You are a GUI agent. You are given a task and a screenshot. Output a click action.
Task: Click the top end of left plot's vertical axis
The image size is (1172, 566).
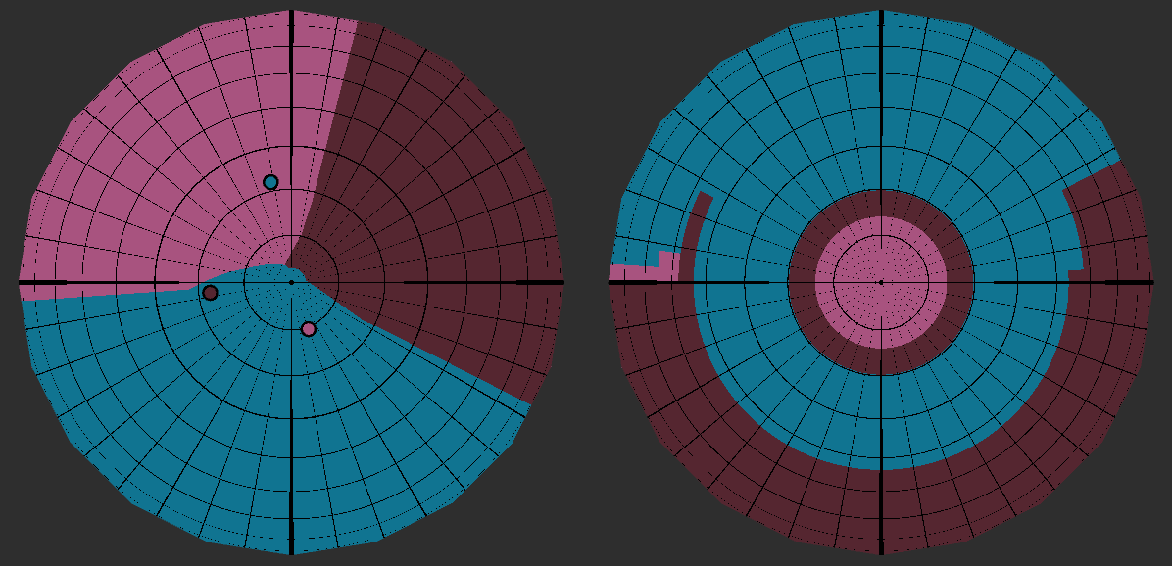coord(291,14)
